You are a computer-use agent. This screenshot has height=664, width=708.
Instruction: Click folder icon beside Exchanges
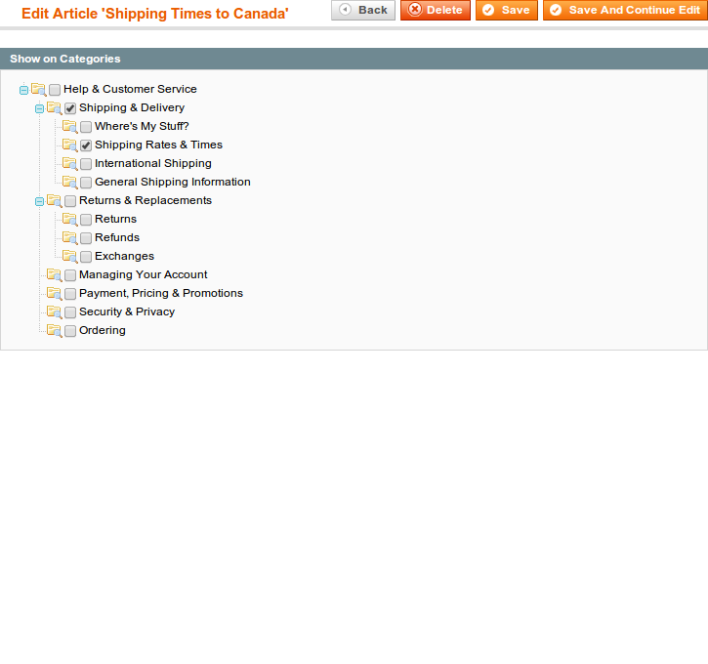point(70,256)
